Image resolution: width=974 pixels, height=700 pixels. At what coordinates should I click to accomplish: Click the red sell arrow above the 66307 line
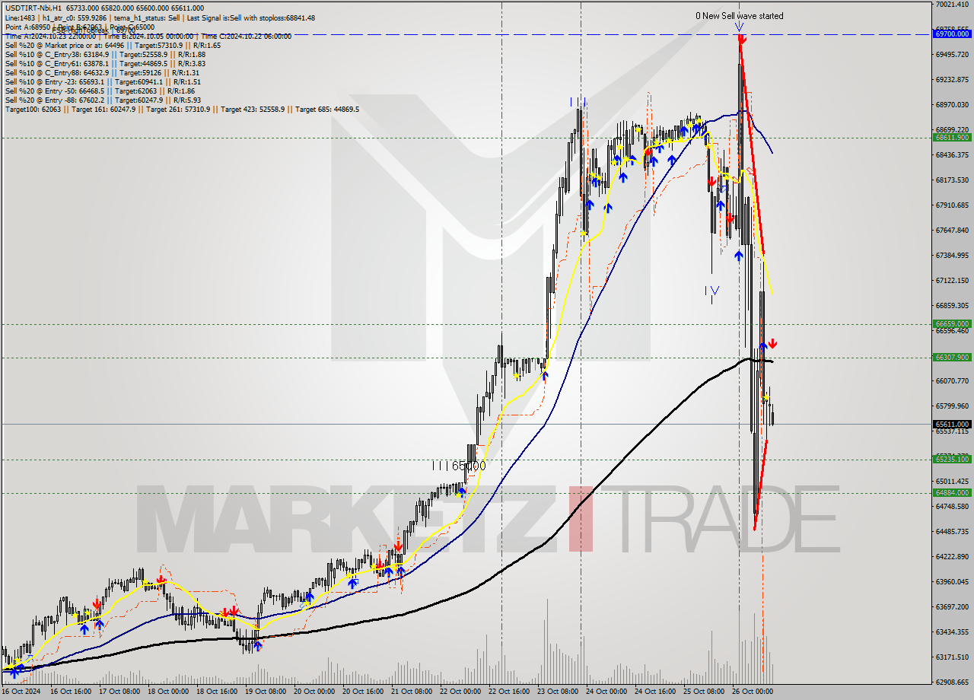(x=772, y=344)
